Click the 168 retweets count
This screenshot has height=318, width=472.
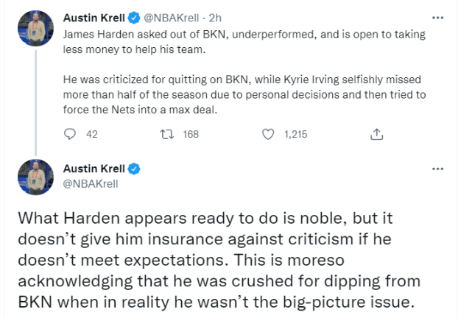tap(191, 134)
